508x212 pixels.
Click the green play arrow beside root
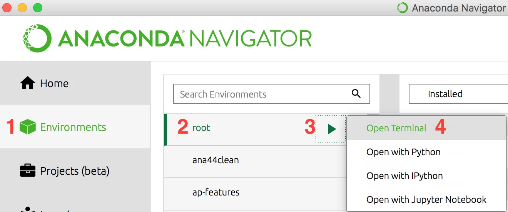coord(331,129)
